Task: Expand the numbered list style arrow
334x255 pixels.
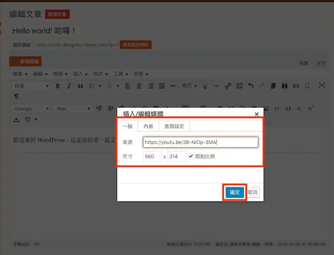Action: (x=118, y=86)
